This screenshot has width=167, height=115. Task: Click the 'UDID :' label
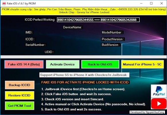point(49,52)
